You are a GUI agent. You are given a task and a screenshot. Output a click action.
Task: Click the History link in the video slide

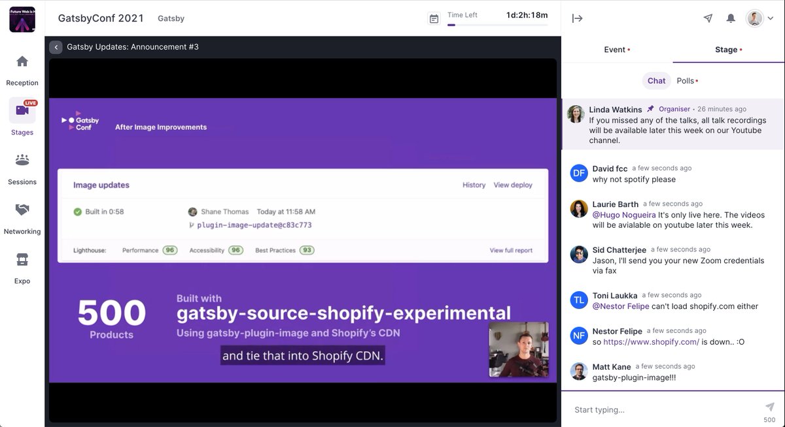(474, 185)
